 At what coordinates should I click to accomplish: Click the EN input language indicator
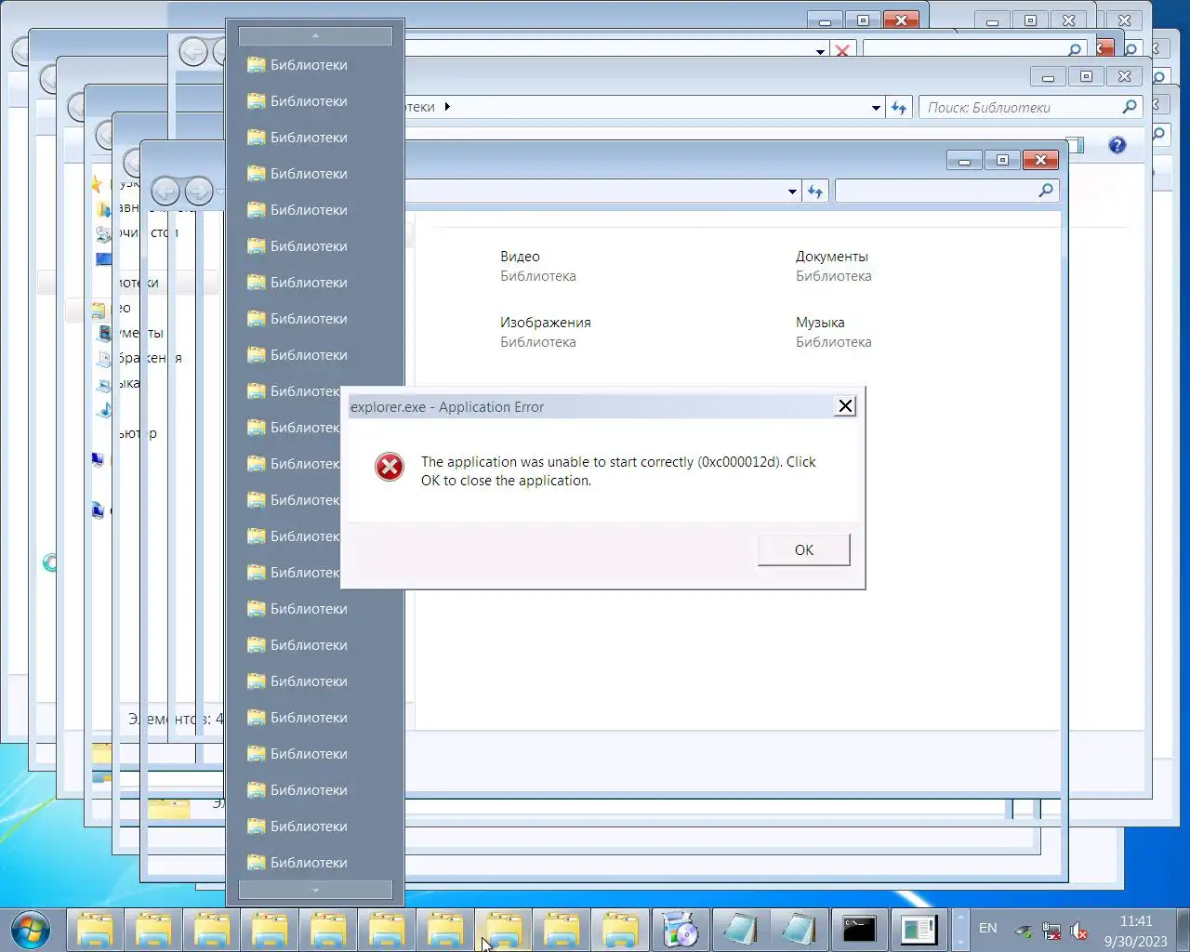[987, 929]
